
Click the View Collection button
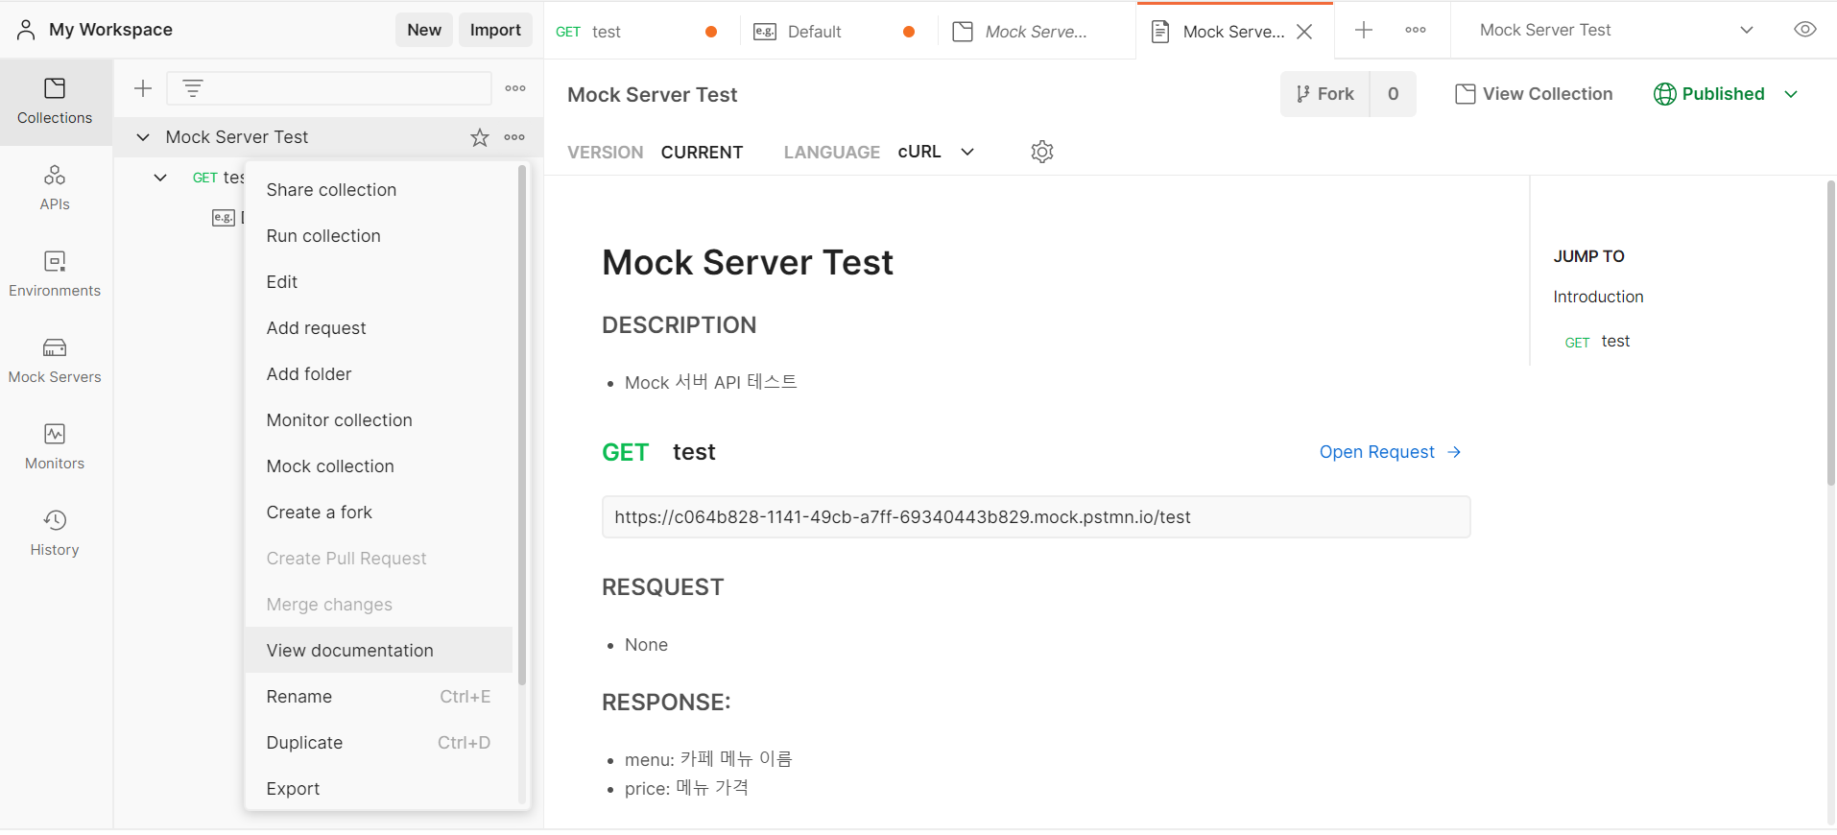pos(1534,94)
